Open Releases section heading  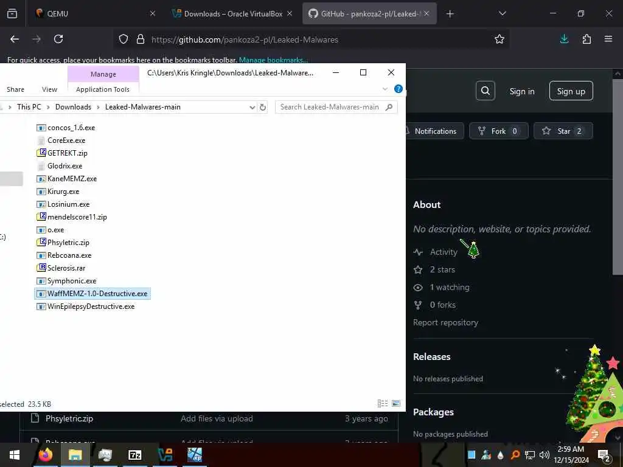(x=431, y=356)
